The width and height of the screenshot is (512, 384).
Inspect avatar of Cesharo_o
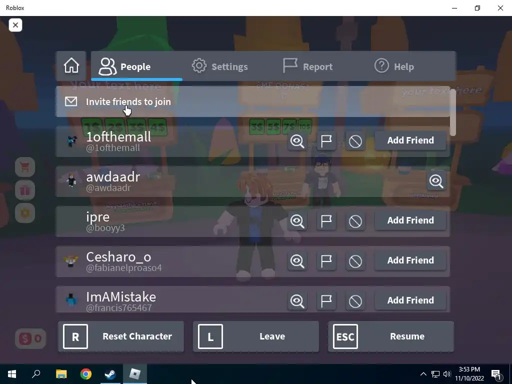point(297,261)
